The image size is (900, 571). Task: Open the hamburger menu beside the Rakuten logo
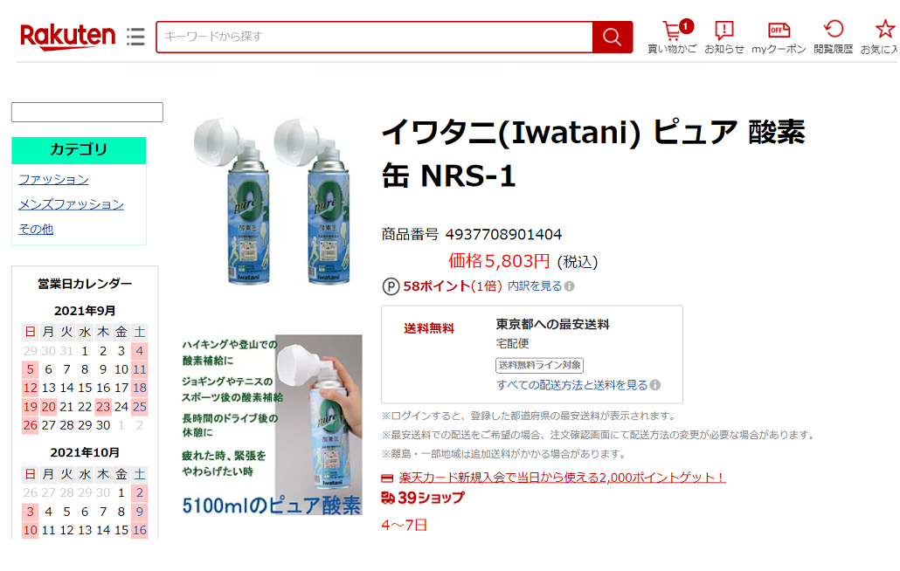[x=135, y=37]
